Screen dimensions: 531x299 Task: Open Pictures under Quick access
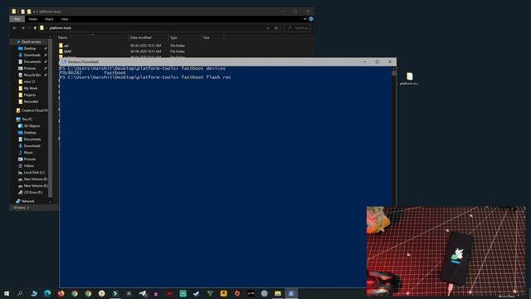point(30,68)
